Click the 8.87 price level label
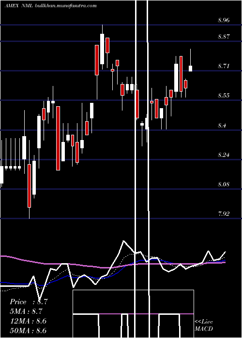 tap(224, 36)
